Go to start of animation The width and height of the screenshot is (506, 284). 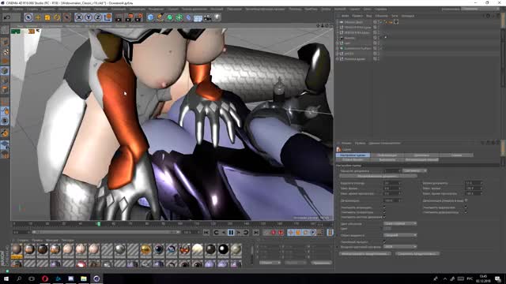click(x=206, y=232)
